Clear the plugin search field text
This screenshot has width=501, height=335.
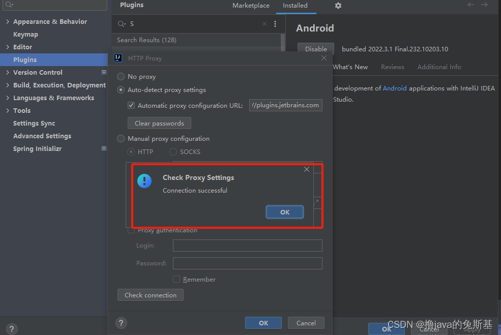tap(264, 24)
